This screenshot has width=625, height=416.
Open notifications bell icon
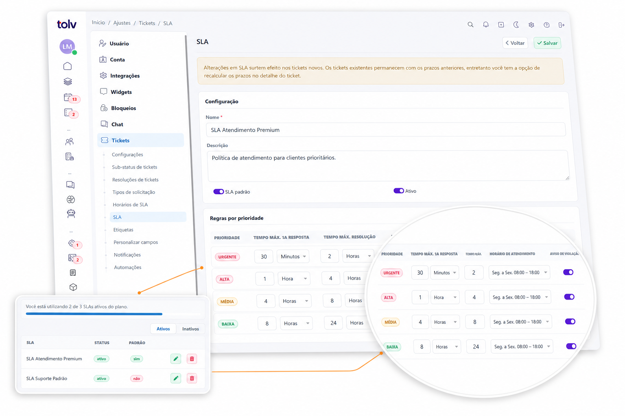tap(486, 25)
